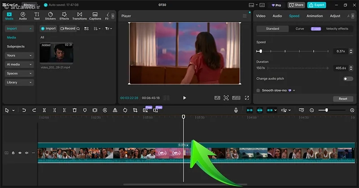The image size is (359, 188).
Task: Click the microphone voiceover record icon
Action: point(236,110)
